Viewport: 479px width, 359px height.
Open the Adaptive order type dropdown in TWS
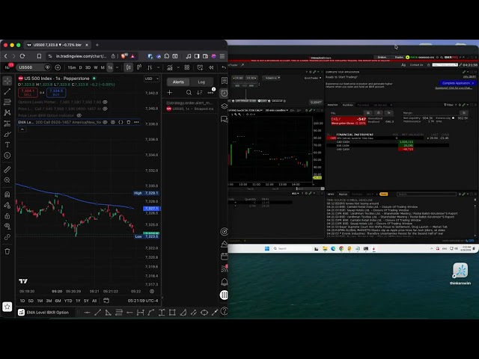(x=272, y=78)
